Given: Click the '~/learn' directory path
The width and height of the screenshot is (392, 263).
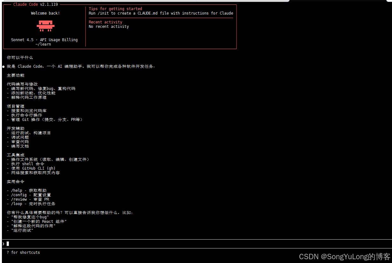Looking at the screenshot, I should pyautogui.click(x=43, y=44).
